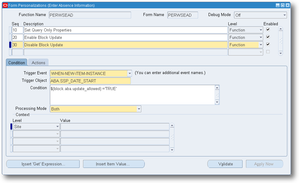This screenshot has width=299, height=183.
Task: Click the empty Description field below Disable Block Update
Action: [126, 52]
